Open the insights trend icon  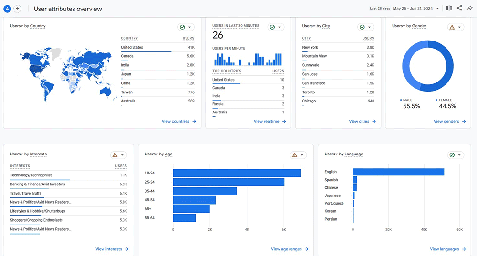click(x=469, y=8)
